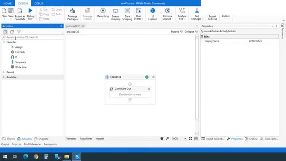Click Redo in the ribbon

pyautogui.click(x=56, y=14)
